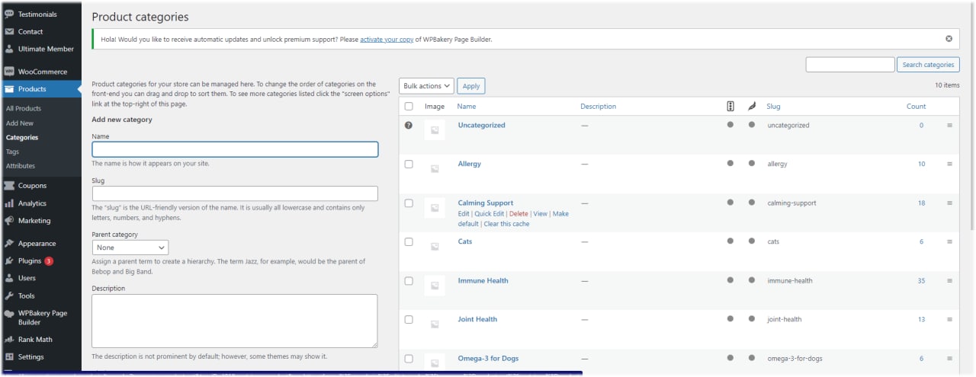The width and height of the screenshot is (976, 377).
Task: Sort by Count column header
Action: coord(916,106)
